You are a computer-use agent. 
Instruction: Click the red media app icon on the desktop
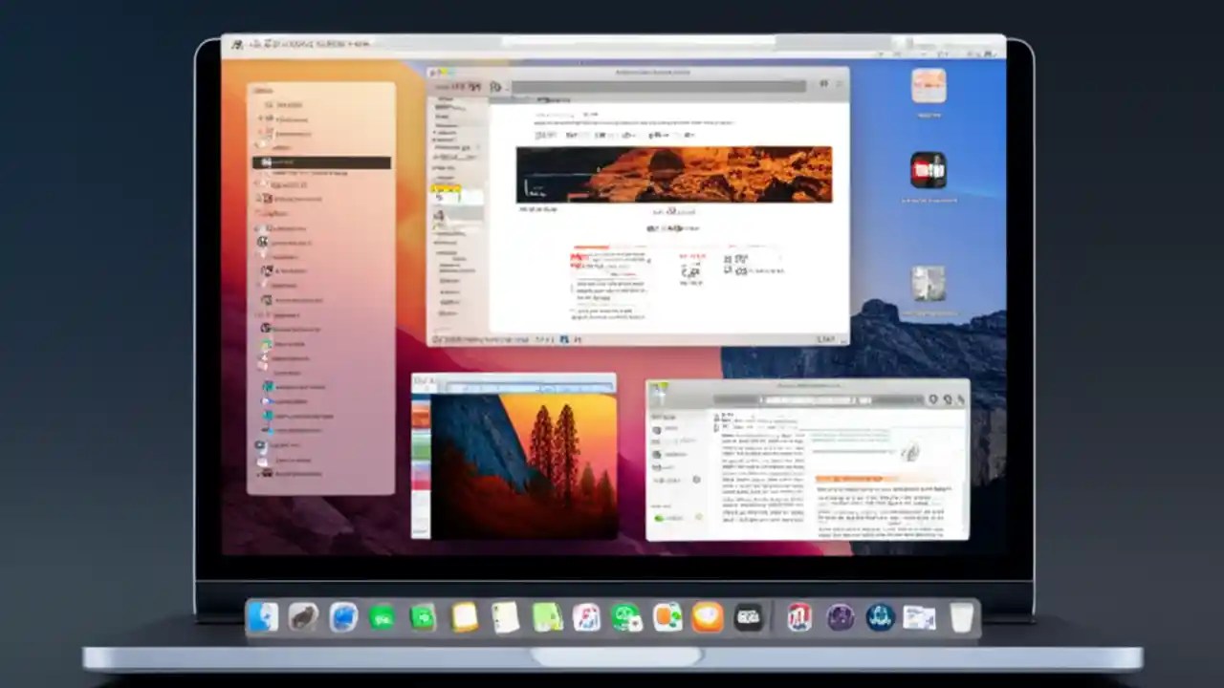[929, 170]
